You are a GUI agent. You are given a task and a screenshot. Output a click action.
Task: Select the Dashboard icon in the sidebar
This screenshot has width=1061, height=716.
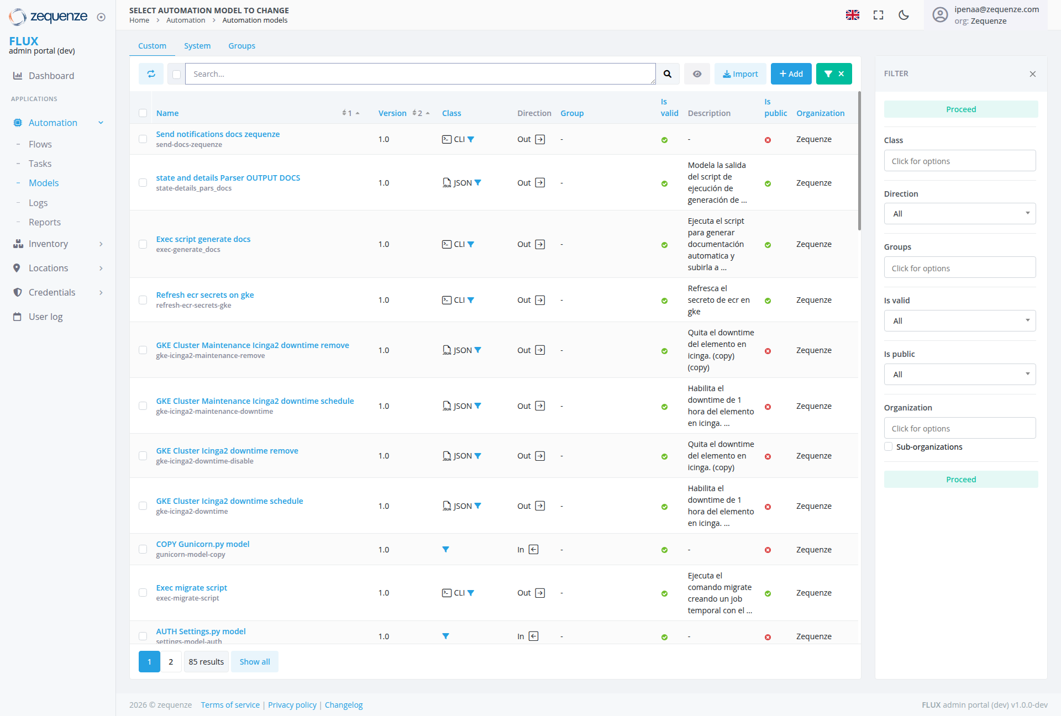pyautogui.click(x=17, y=76)
